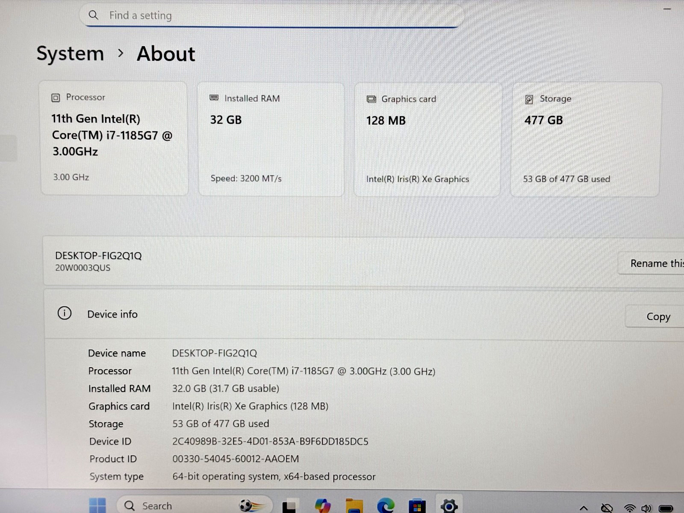Click 32.0 GB (31.7 GB usable) value
The height and width of the screenshot is (513, 684).
point(226,389)
